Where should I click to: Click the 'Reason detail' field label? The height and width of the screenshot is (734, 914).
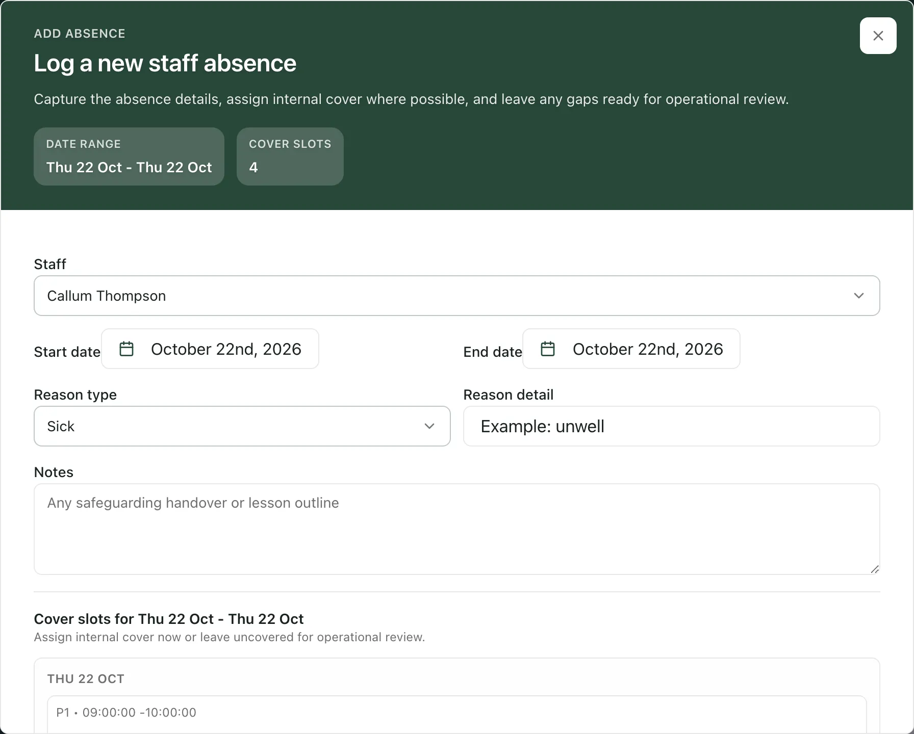[509, 395]
